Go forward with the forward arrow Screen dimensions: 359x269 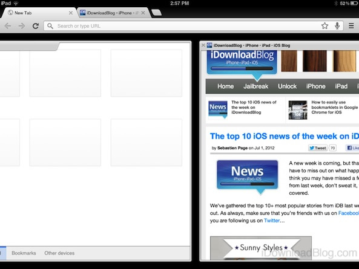click(x=22, y=26)
